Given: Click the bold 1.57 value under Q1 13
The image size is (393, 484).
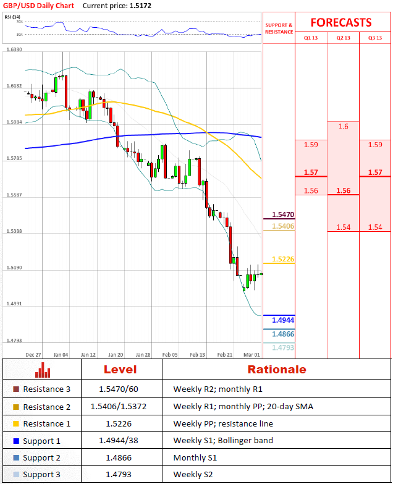Looking at the screenshot, I should [x=311, y=172].
